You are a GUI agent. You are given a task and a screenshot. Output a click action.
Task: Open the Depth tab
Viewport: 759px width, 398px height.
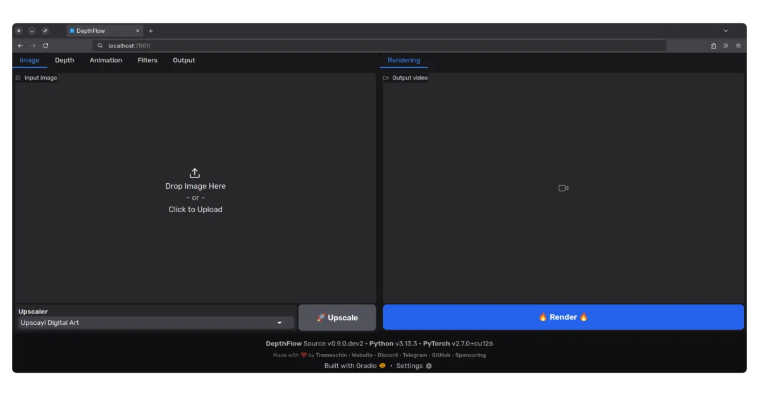pyautogui.click(x=65, y=60)
